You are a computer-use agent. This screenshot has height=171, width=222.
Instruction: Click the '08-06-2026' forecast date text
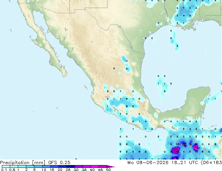152,163
